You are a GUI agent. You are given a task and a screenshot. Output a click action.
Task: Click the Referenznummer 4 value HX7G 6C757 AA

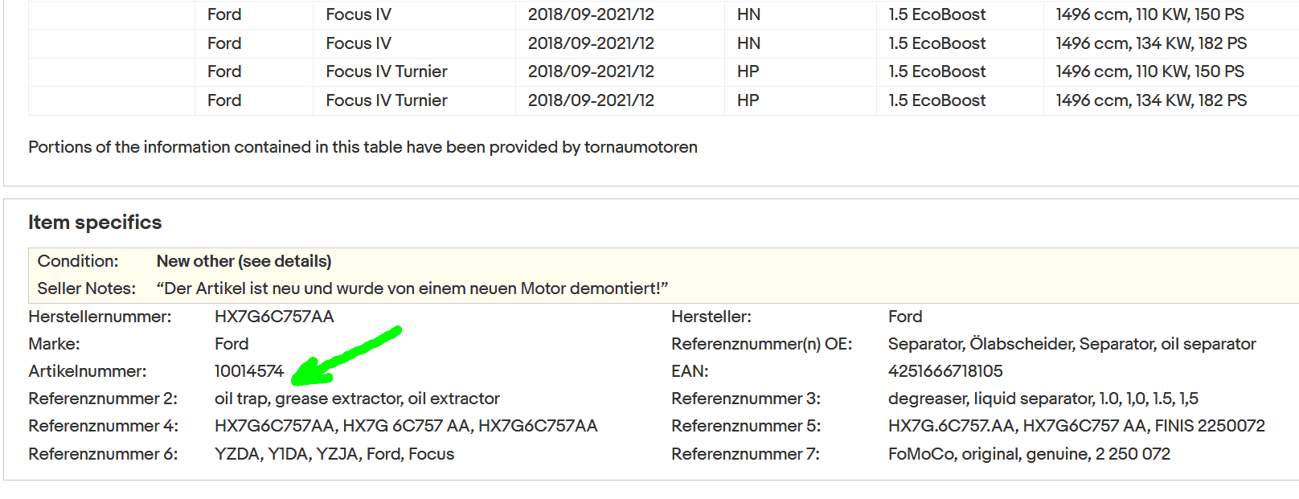tap(405, 426)
